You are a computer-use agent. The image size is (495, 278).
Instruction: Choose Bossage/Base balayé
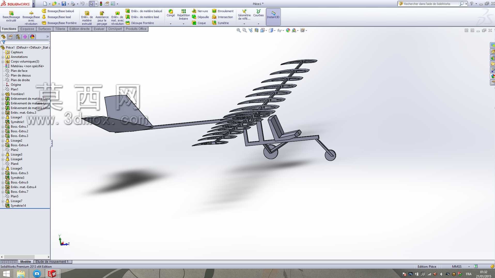(58, 11)
